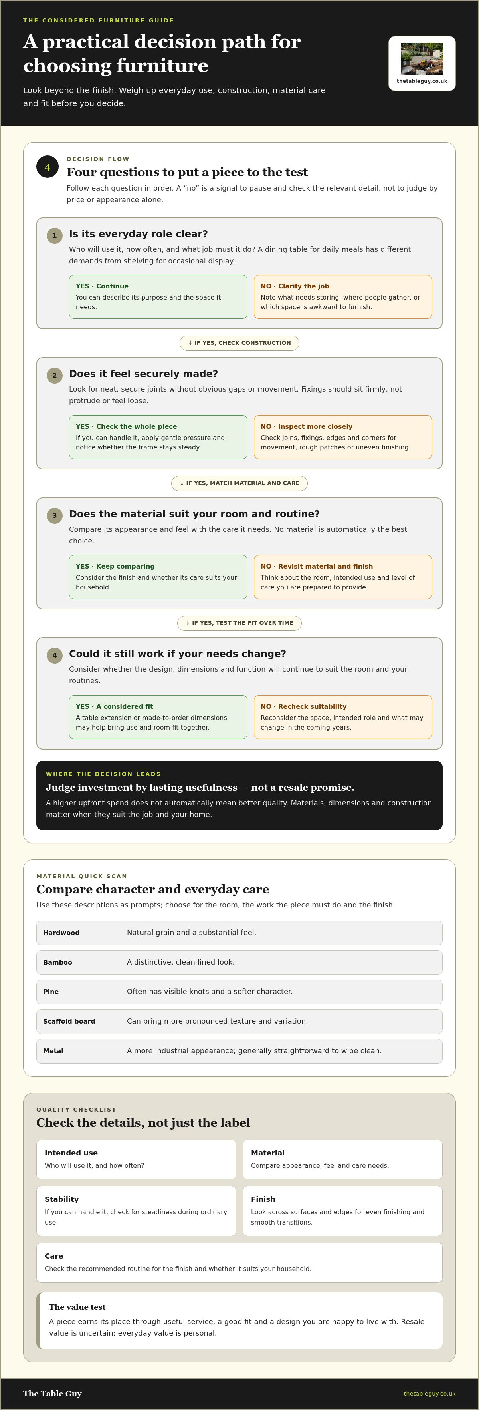This screenshot has height=1410, width=479.
Task: Select the Scaffold board material row
Action: [x=239, y=1021]
